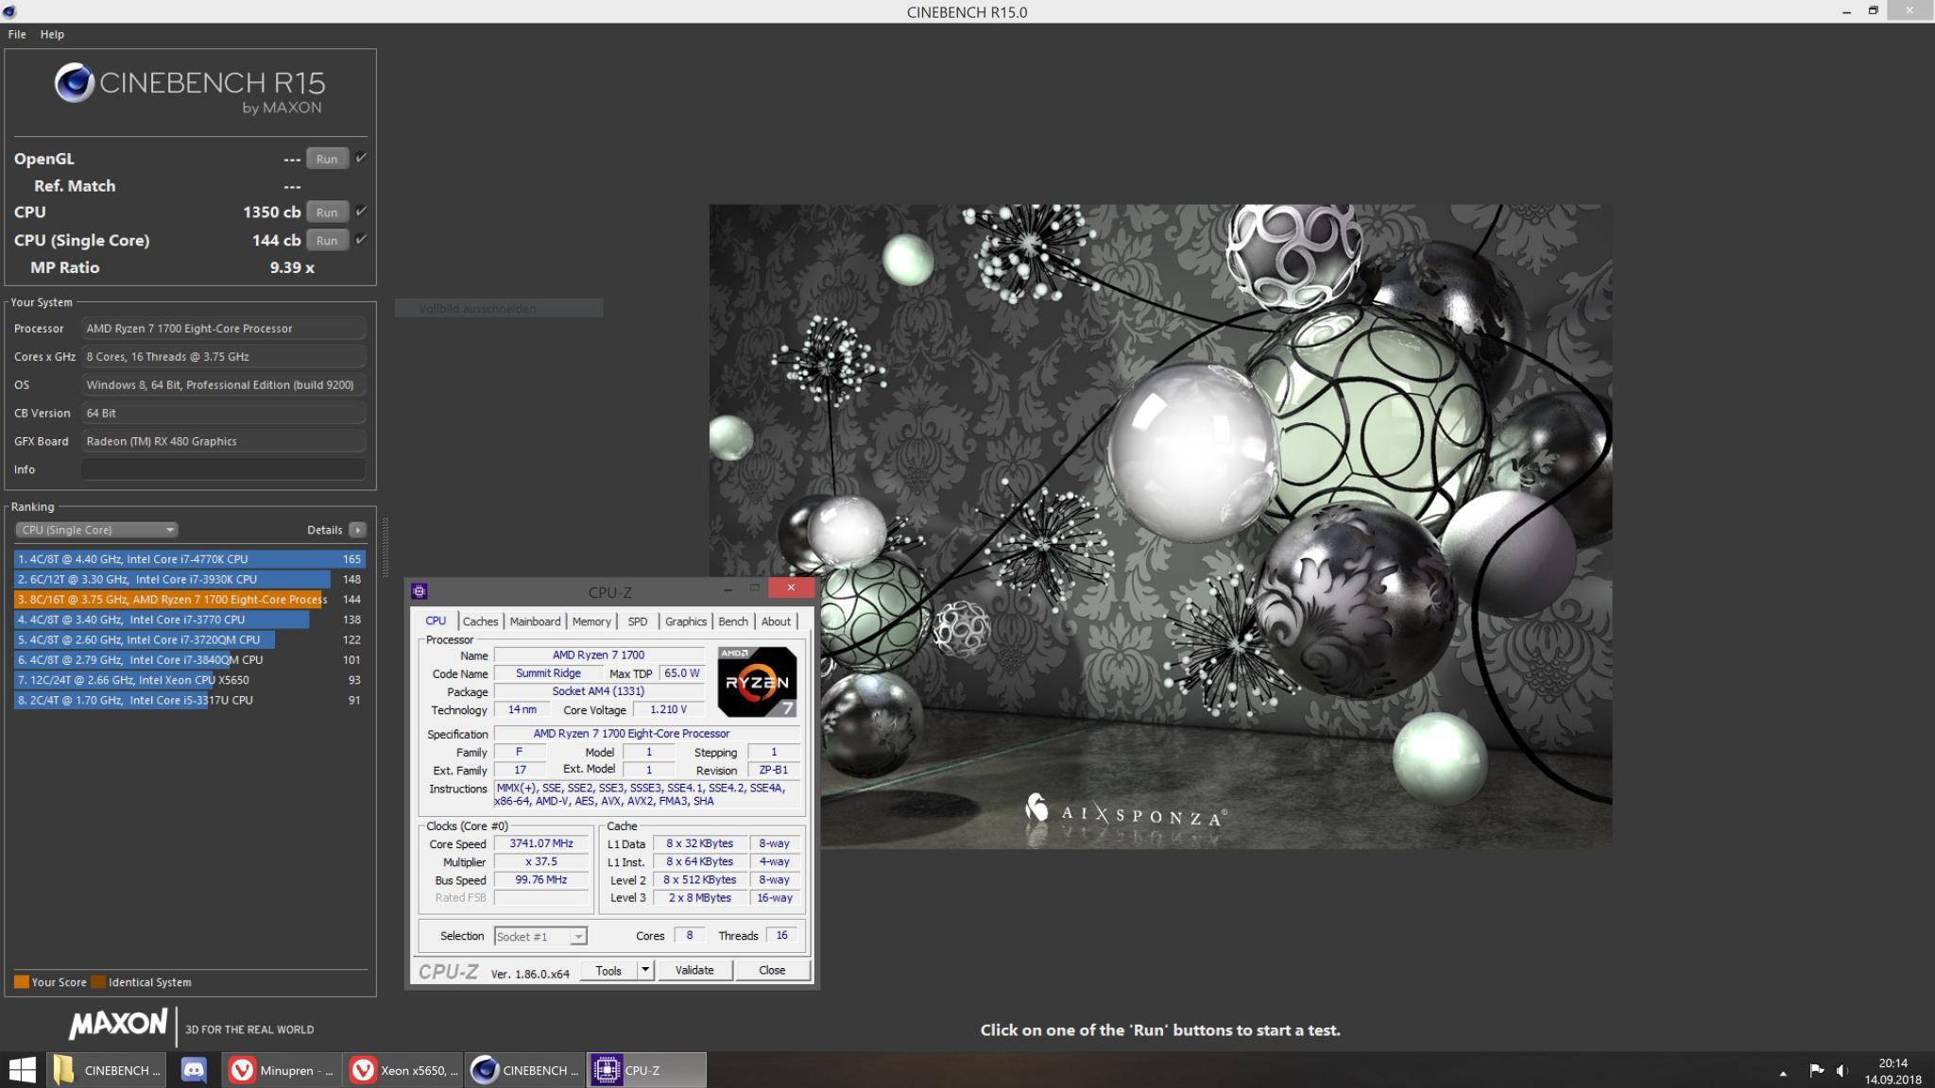Open the Windows Start button
Viewport: 1935px width, 1088px height.
[x=22, y=1070]
